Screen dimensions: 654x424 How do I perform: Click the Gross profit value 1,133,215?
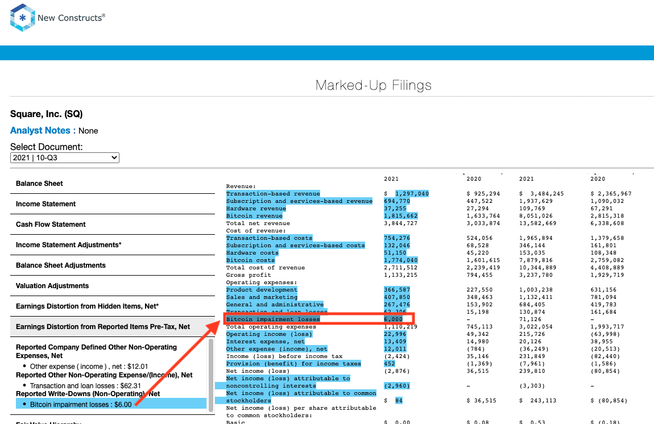point(400,275)
